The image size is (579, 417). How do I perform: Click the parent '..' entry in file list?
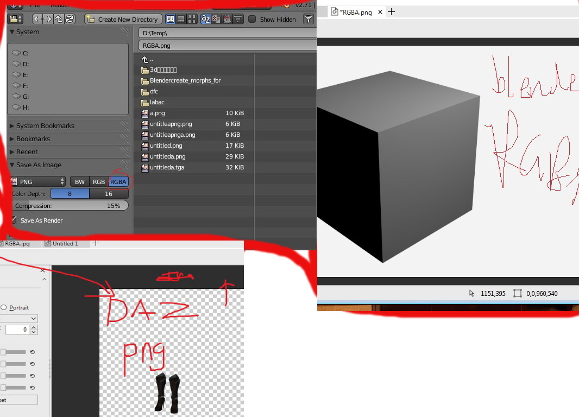tap(147, 59)
